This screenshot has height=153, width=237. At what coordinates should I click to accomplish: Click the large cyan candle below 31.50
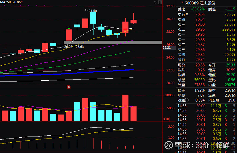tap(93, 18)
